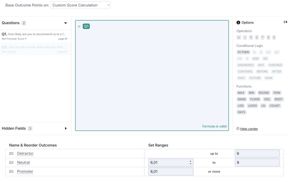
Task: Insert the LN function
Action: [x=263, y=106]
